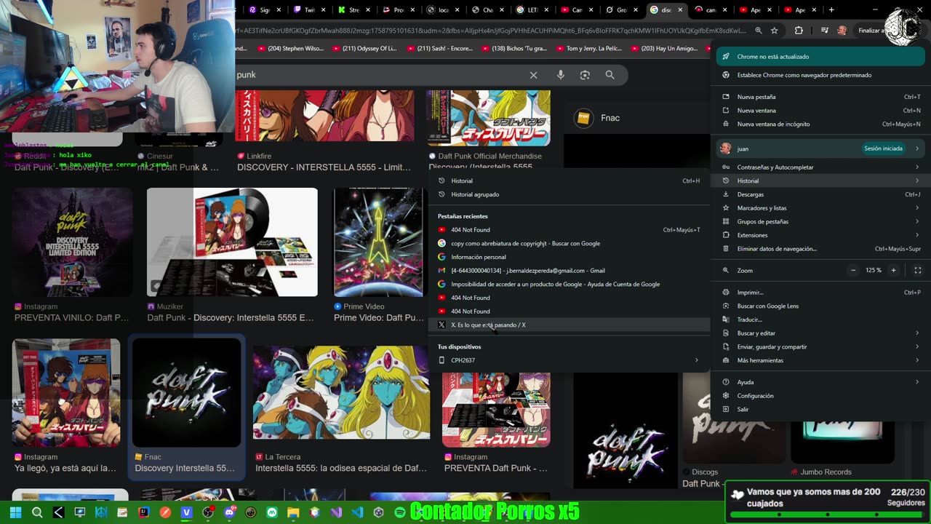Open Historial agrupado

(x=570, y=194)
